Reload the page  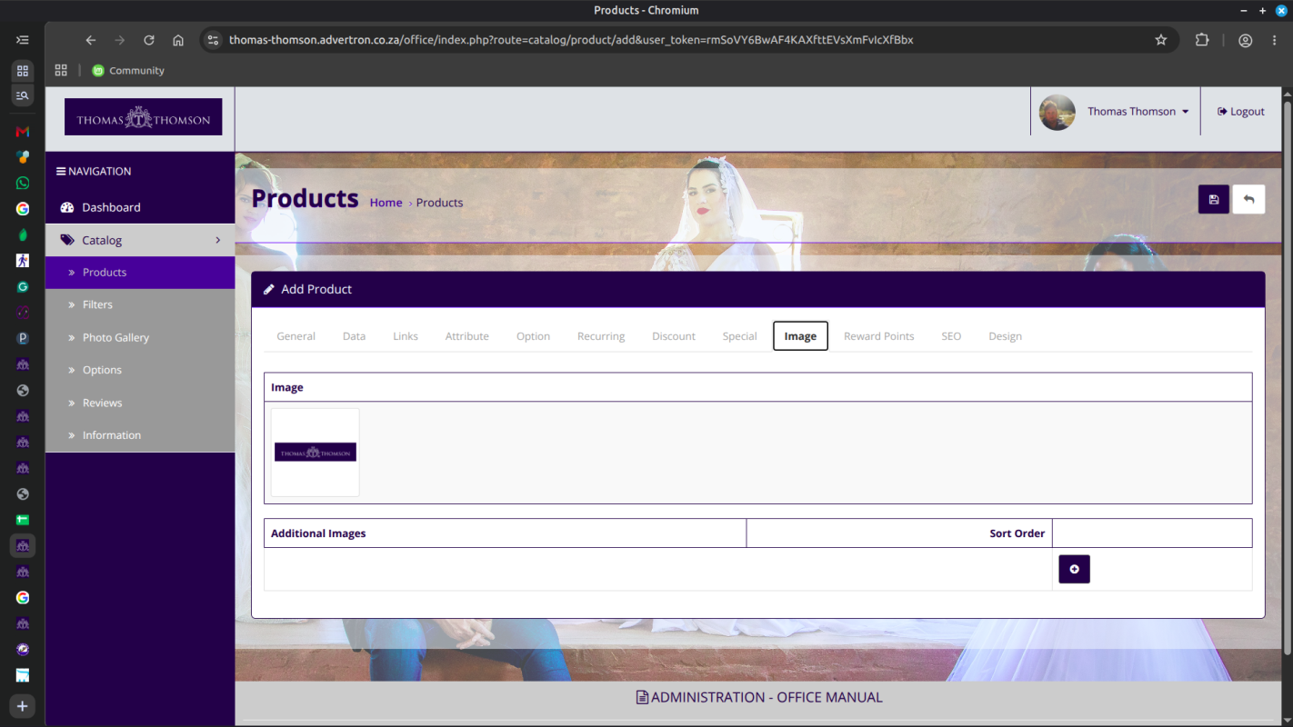click(x=149, y=40)
